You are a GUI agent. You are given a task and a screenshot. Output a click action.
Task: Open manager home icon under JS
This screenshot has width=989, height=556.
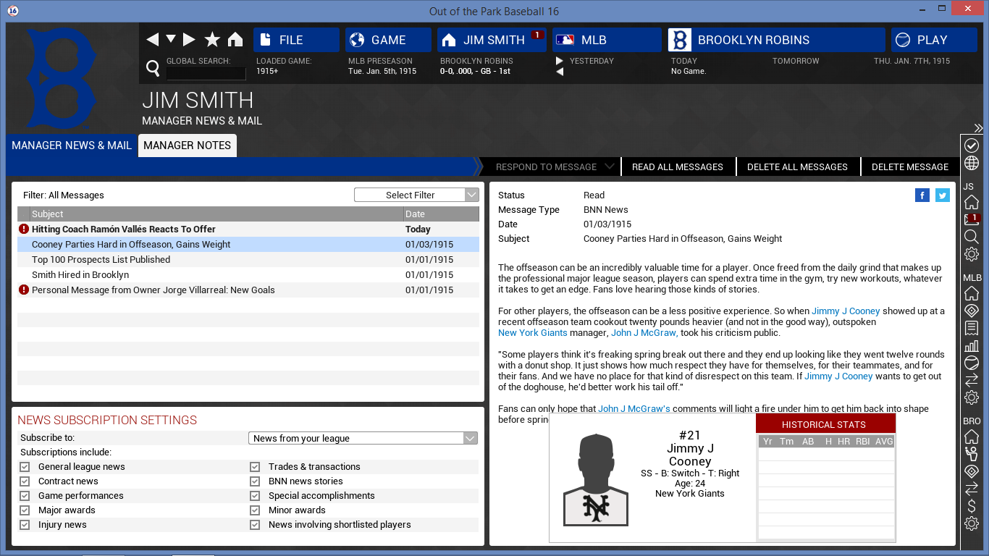tap(972, 202)
